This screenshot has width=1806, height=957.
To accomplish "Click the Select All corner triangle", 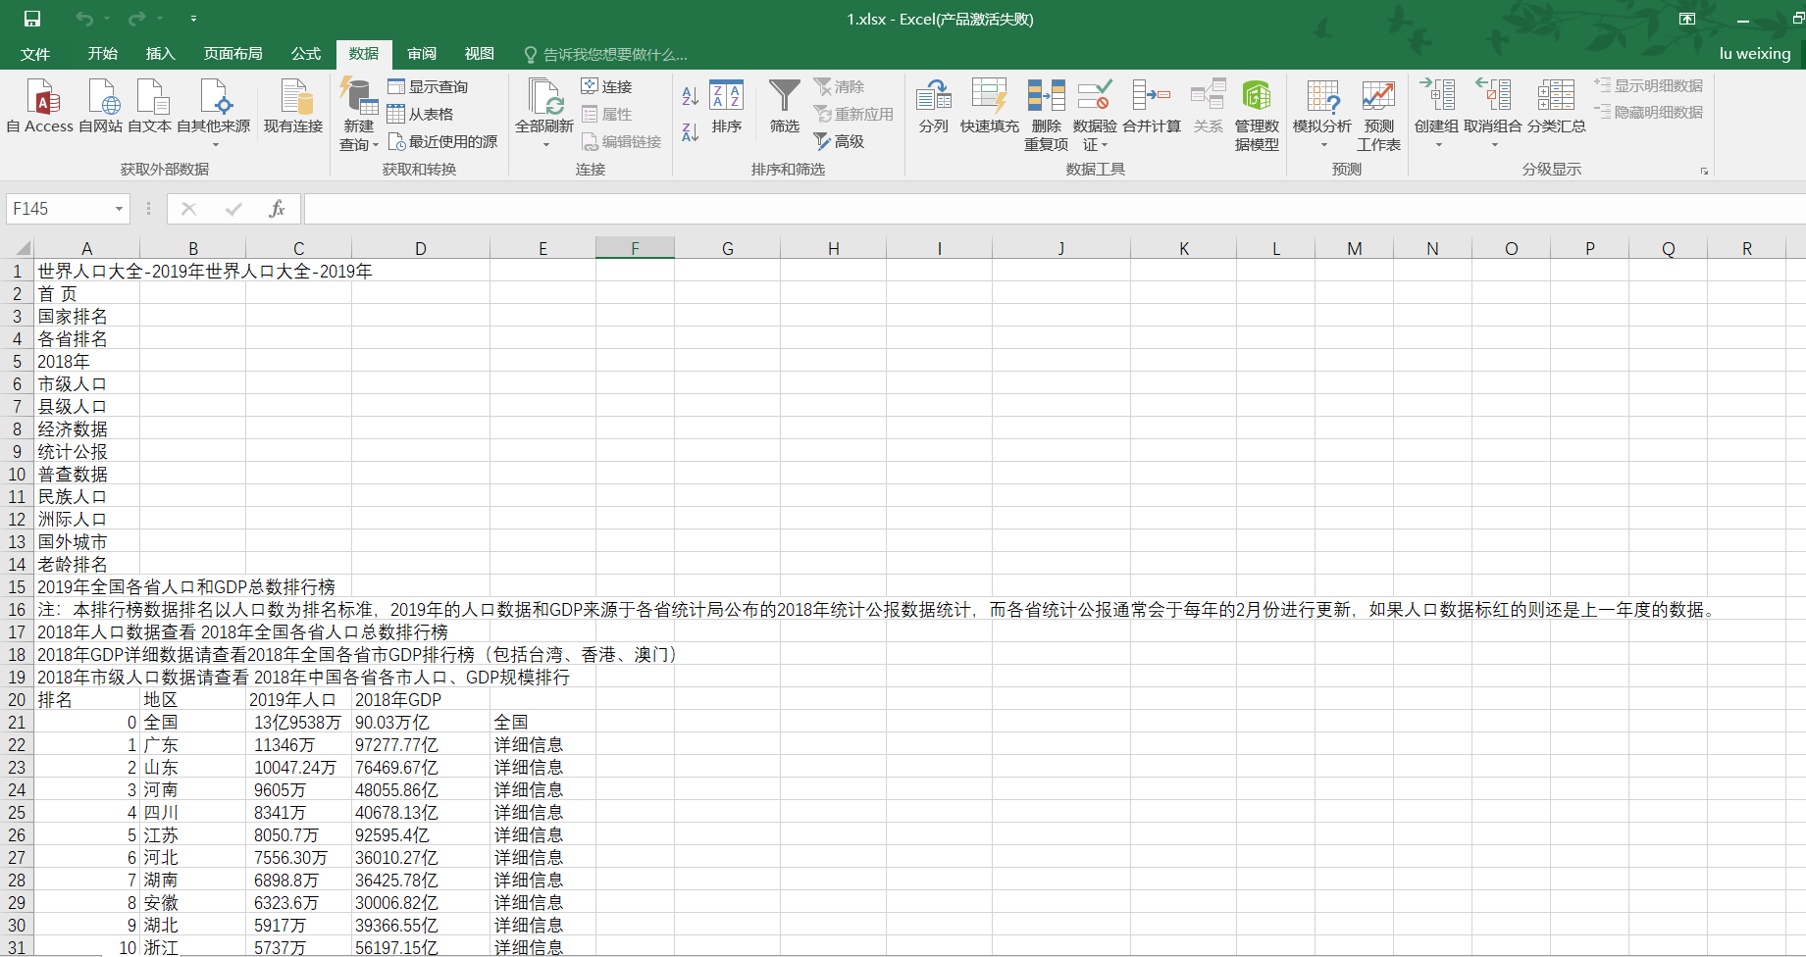I will tap(22, 248).
